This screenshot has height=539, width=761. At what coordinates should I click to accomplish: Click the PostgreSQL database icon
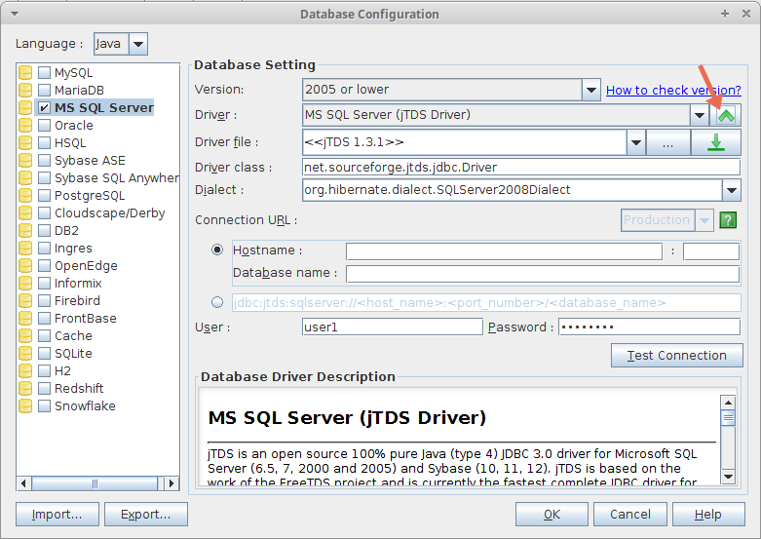pos(25,196)
